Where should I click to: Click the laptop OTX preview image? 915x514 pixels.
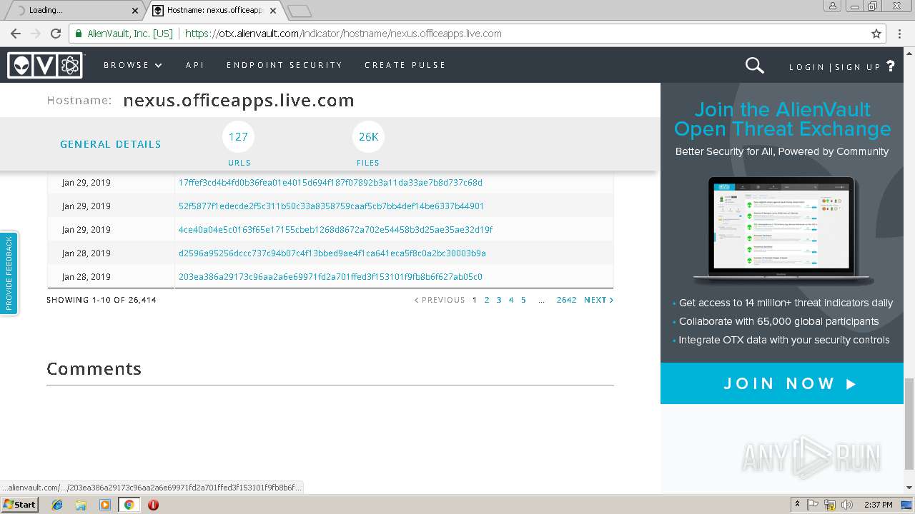click(783, 231)
